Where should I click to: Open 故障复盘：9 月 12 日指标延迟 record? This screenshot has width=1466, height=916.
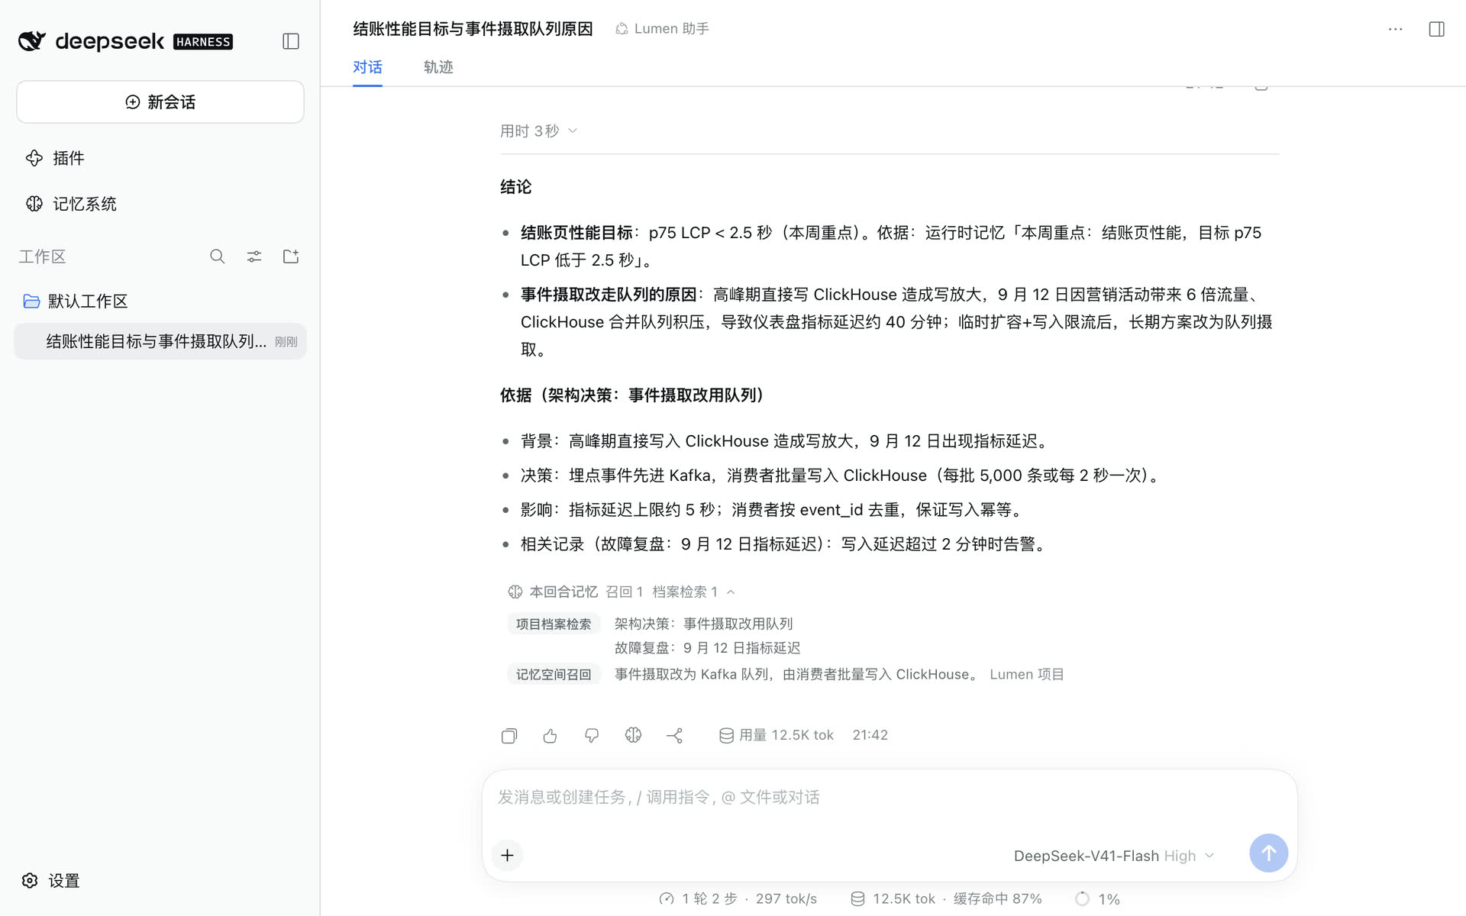coord(707,647)
